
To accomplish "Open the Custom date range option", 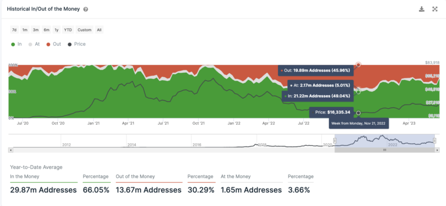I will pos(84,30).
